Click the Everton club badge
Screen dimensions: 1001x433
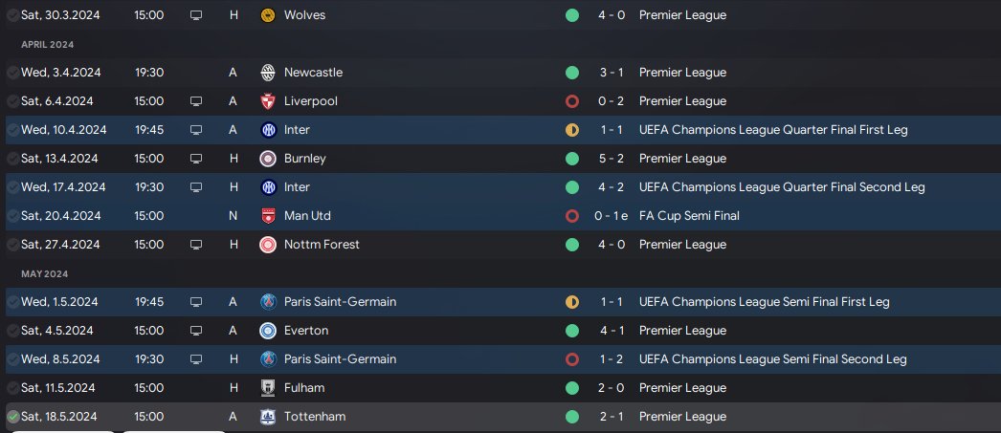point(268,331)
